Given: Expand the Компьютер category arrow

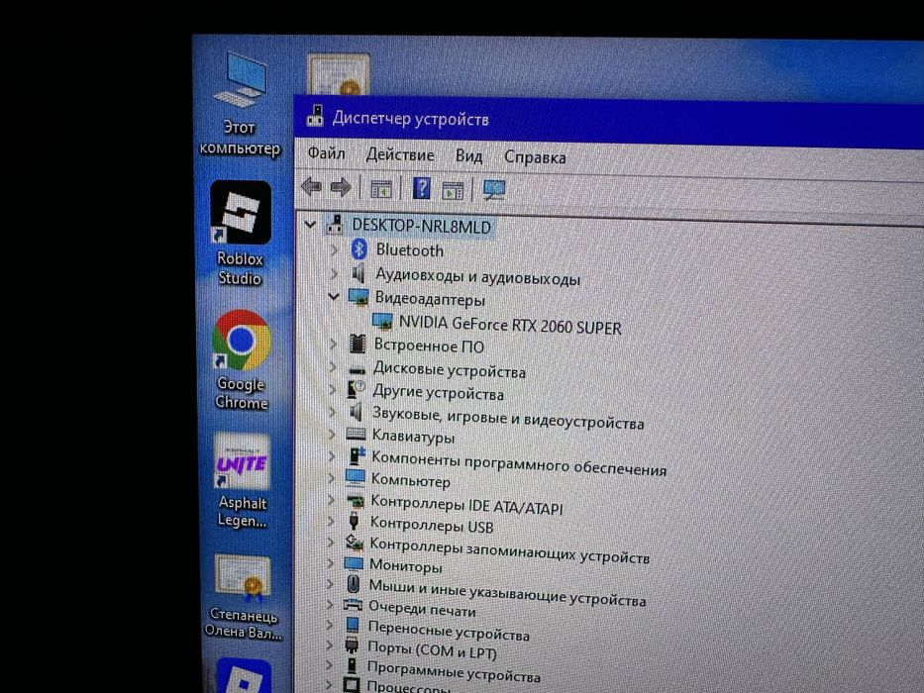Looking at the screenshot, I should (x=332, y=478).
